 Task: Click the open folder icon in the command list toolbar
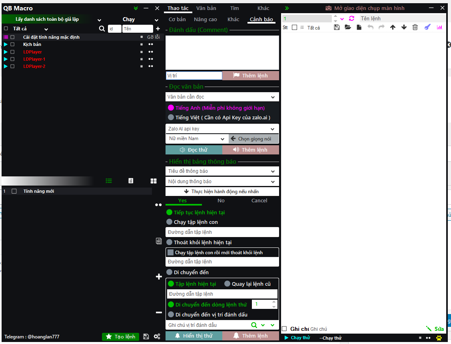[x=348, y=27]
